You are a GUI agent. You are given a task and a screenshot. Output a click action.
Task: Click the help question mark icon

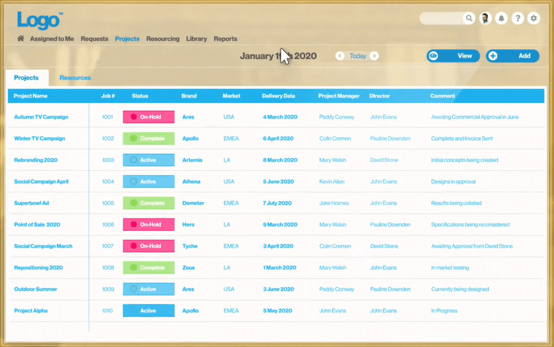pos(517,18)
